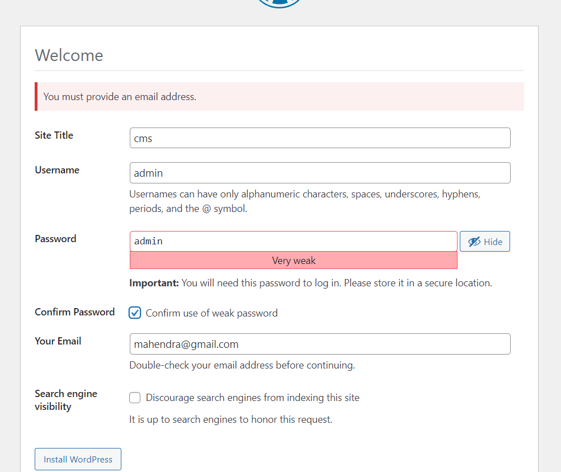This screenshot has width=561, height=472.
Task: Click the Very weak password strength bar
Action: [293, 261]
